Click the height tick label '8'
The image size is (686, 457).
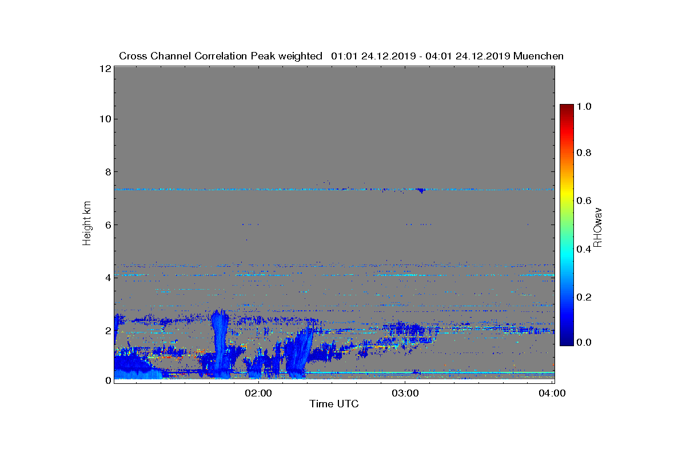point(107,171)
